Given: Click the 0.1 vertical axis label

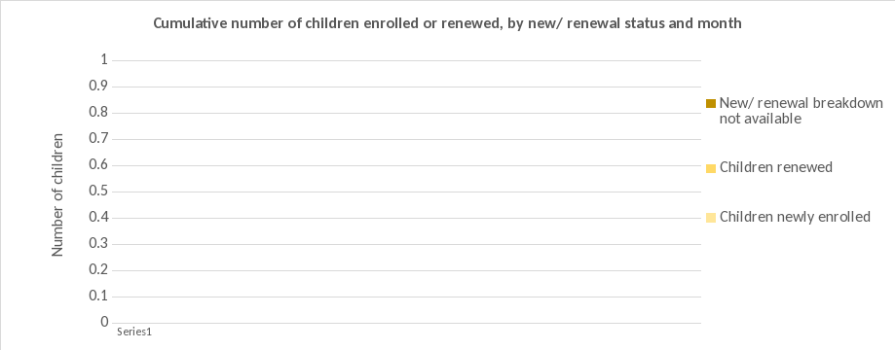Looking at the screenshot, I should [96, 297].
